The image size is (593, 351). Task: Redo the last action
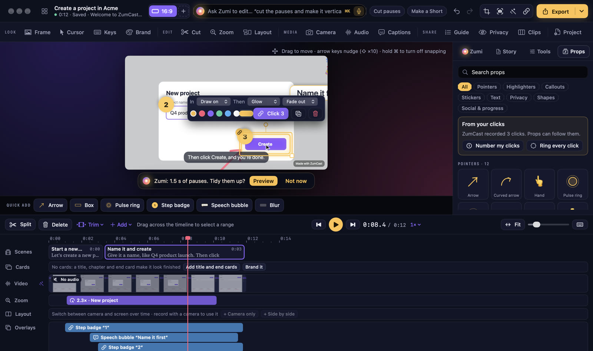pyautogui.click(x=470, y=11)
